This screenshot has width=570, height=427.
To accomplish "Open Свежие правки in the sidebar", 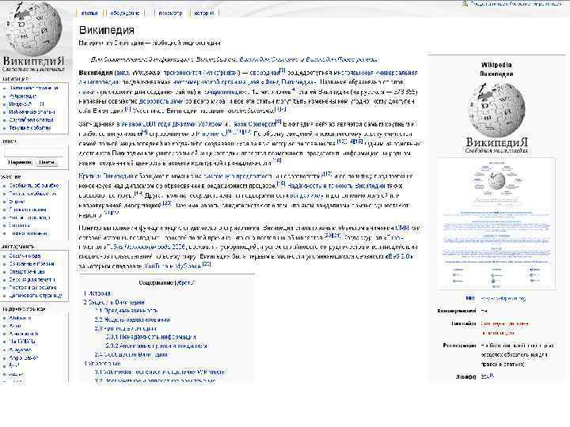I will click(x=28, y=210).
